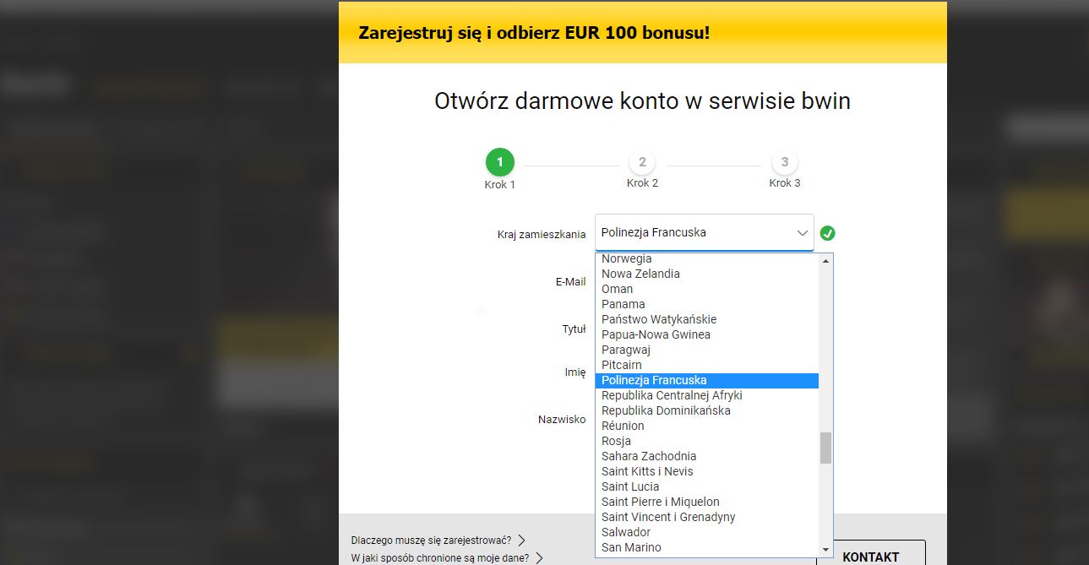This screenshot has height=565, width=1089.
Task: Pick Réunion from the list
Action: [x=707, y=426]
